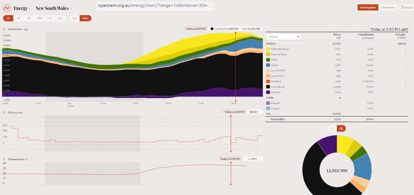This screenshot has width=414, height=195.
Task: Select the 7D range tab
Action: tap(29, 18)
